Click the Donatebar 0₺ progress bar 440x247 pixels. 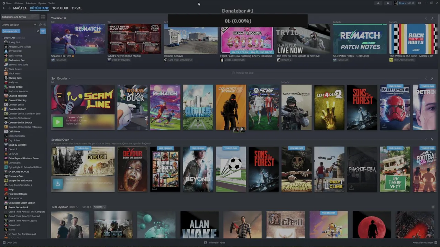[238, 21]
